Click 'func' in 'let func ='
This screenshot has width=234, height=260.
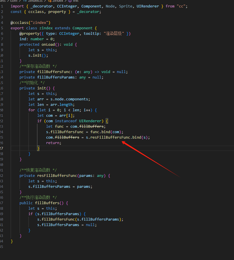pyautogui.click(x=59, y=127)
